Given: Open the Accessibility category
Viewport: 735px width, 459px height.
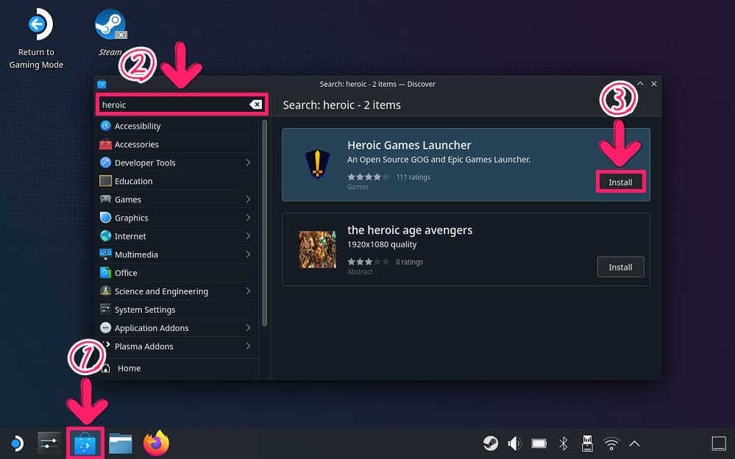Looking at the screenshot, I should point(177,126).
